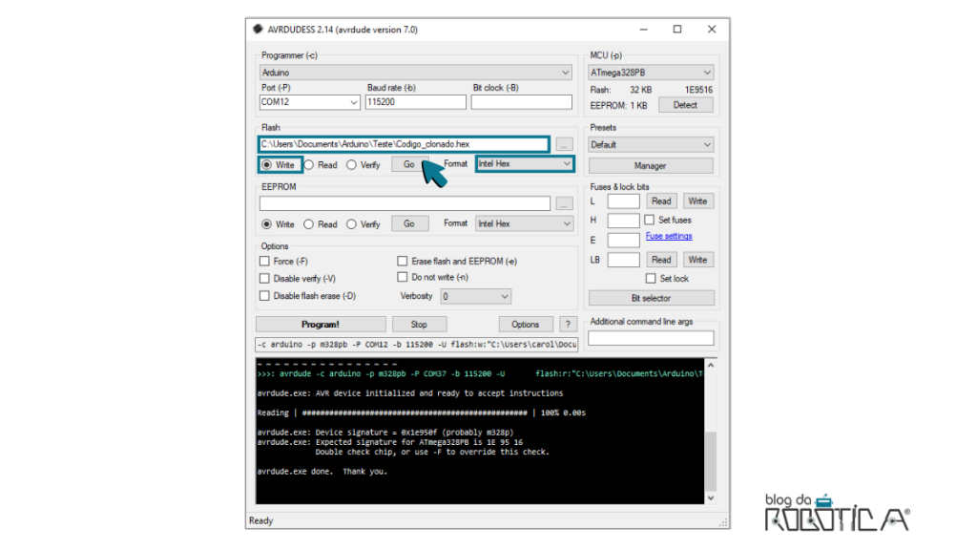Click the Options button
Viewport: 977px width, 550px height.
pyautogui.click(x=526, y=325)
